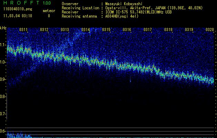Click the meteor count value 0
This screenshot has width=217, height=138.
49,16
